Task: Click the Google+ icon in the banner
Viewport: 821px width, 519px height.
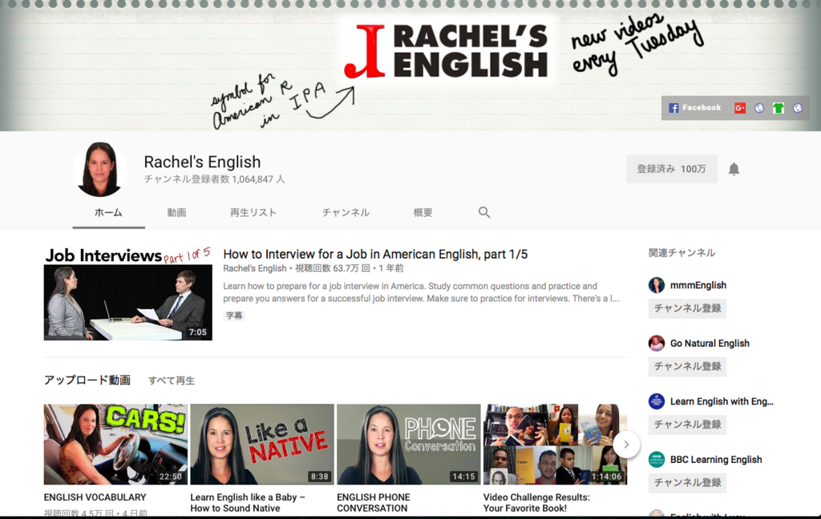Action: click(x=740, y=108)
